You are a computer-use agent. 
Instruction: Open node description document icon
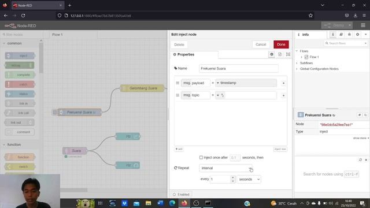pyautogui.click(x=280, y=54)
